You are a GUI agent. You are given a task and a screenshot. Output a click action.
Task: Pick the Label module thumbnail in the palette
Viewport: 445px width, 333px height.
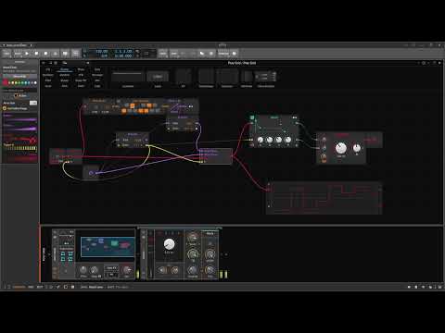click(158, 77)
